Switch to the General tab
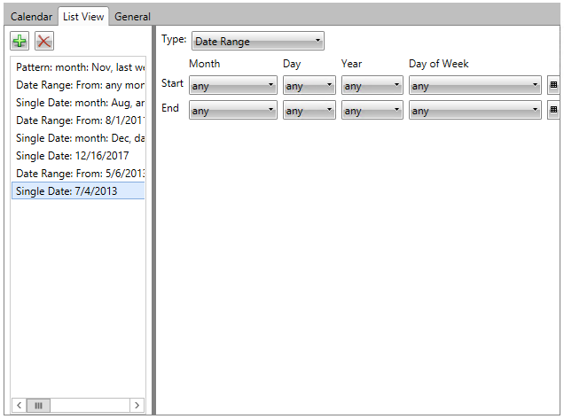Screen dimensions: 564x419 click(x=132, y=17)
